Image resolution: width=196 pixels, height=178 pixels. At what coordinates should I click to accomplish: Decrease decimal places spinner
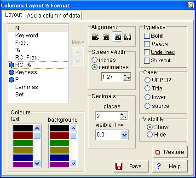tap(126, 118)
